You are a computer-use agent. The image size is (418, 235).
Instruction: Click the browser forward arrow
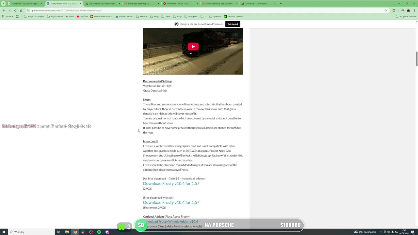[9, 10]
